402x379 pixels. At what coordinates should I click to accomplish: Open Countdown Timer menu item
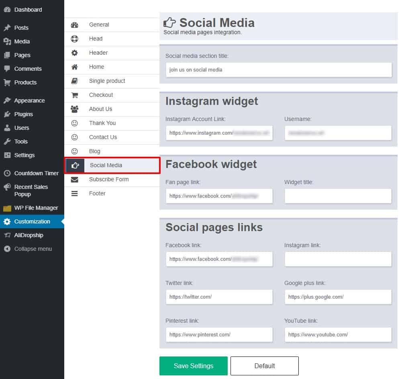[32, 173]
